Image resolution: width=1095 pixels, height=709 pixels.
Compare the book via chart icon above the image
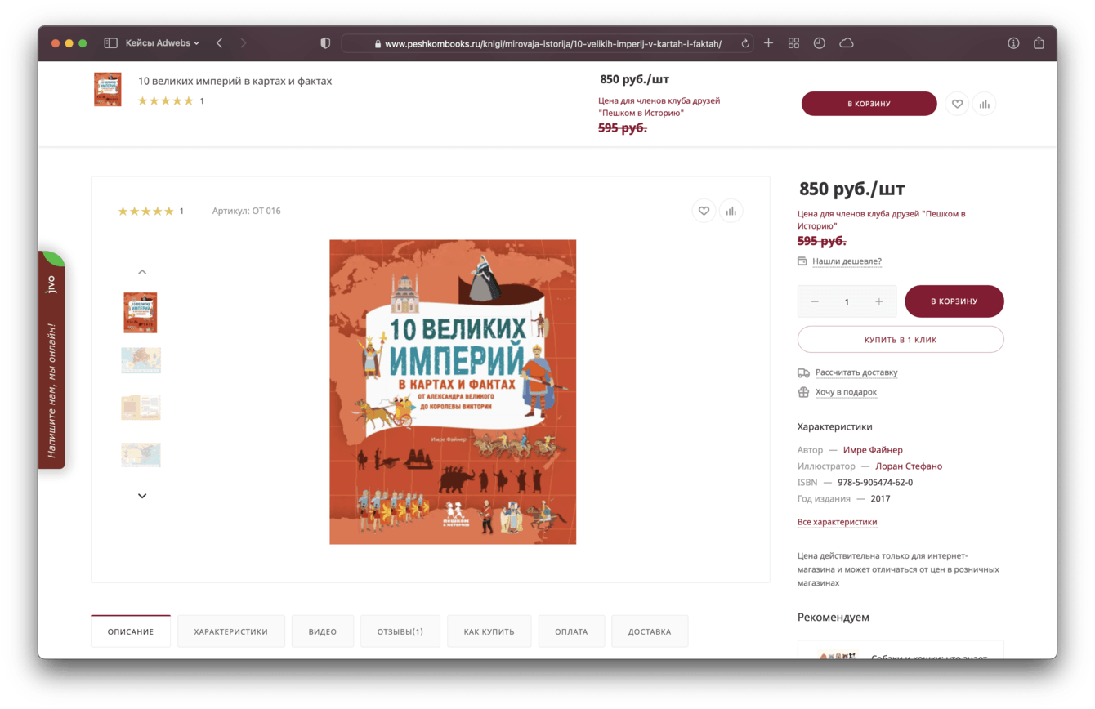pyautogui.click(x=731, y=211)
